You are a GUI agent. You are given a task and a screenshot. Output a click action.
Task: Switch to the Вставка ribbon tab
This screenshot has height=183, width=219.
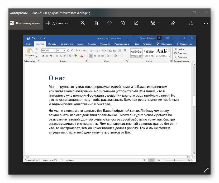click(x=52, y=44)
